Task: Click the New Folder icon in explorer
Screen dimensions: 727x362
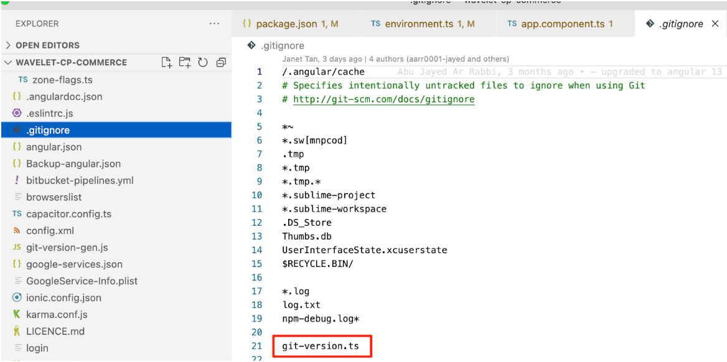Action: 184,62
